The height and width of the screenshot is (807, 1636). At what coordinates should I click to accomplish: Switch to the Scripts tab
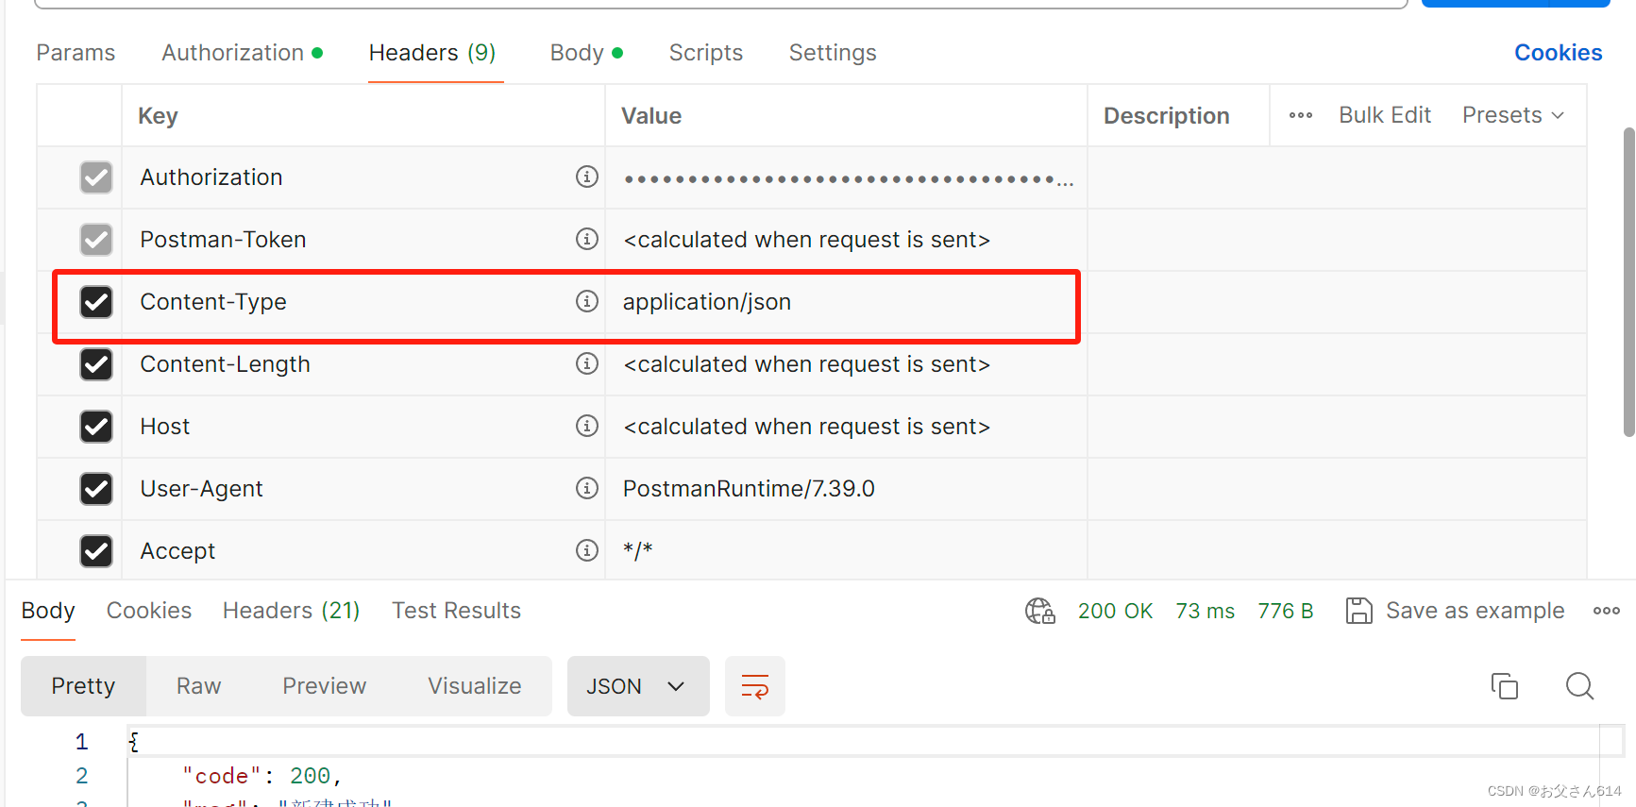705,53
